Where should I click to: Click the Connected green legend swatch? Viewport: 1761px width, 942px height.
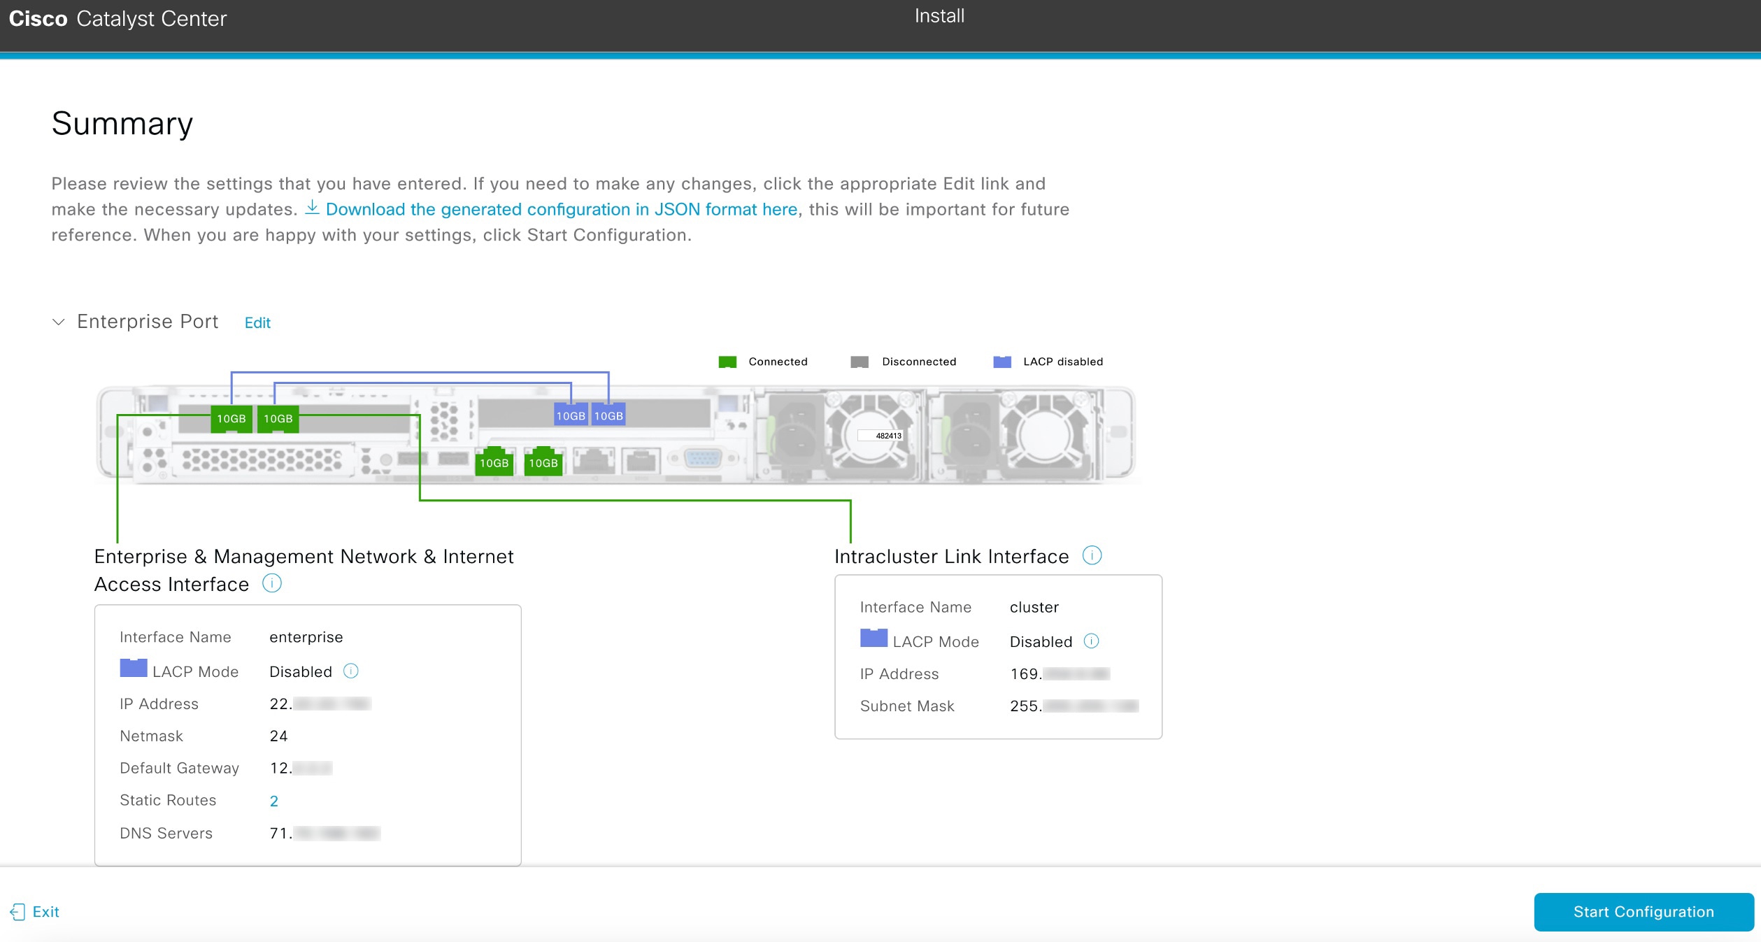click(x=727, y=362)
